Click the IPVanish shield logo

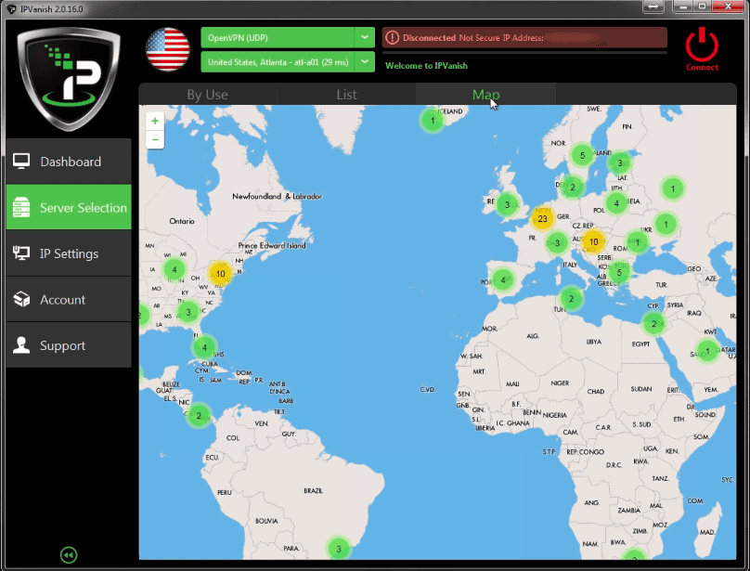point(69,79)
